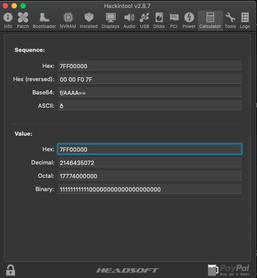
Task: Open the Disks section
Action: [159, 20]
